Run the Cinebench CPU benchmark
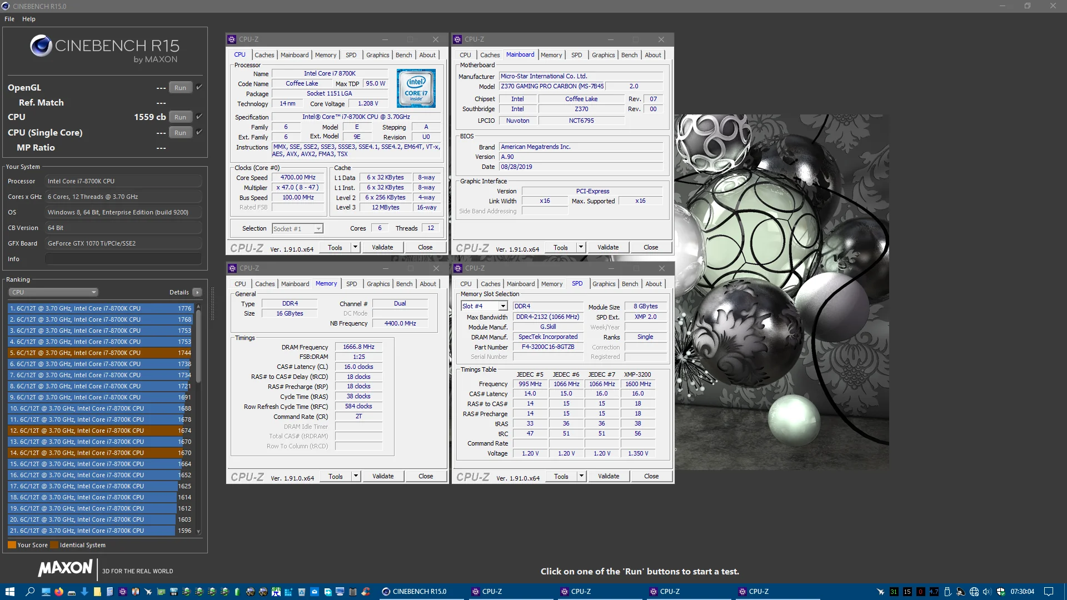The image size is (1067, 600). coord(180,117)
